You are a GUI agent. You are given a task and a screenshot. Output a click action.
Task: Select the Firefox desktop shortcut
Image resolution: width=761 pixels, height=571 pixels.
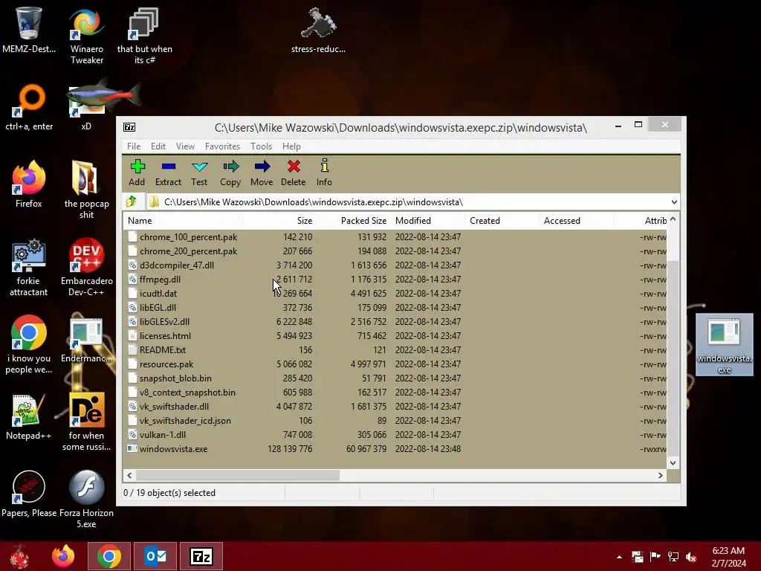29,184
